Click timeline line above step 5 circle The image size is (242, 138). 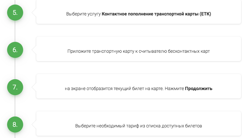click(x=15, y=2)
